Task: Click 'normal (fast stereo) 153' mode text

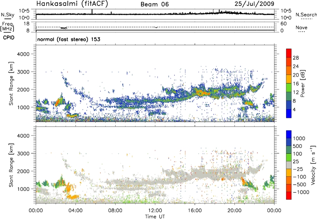Action: [x=69, y=39]
